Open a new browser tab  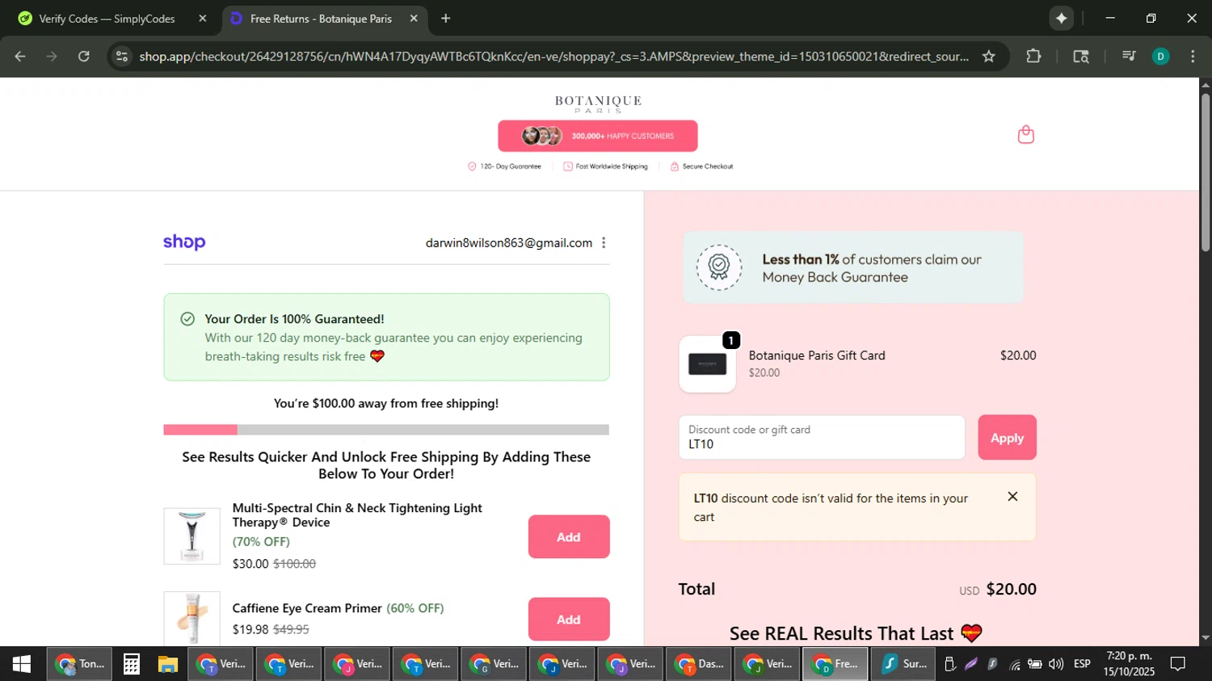pyautogui.click(x=445, y=19)
